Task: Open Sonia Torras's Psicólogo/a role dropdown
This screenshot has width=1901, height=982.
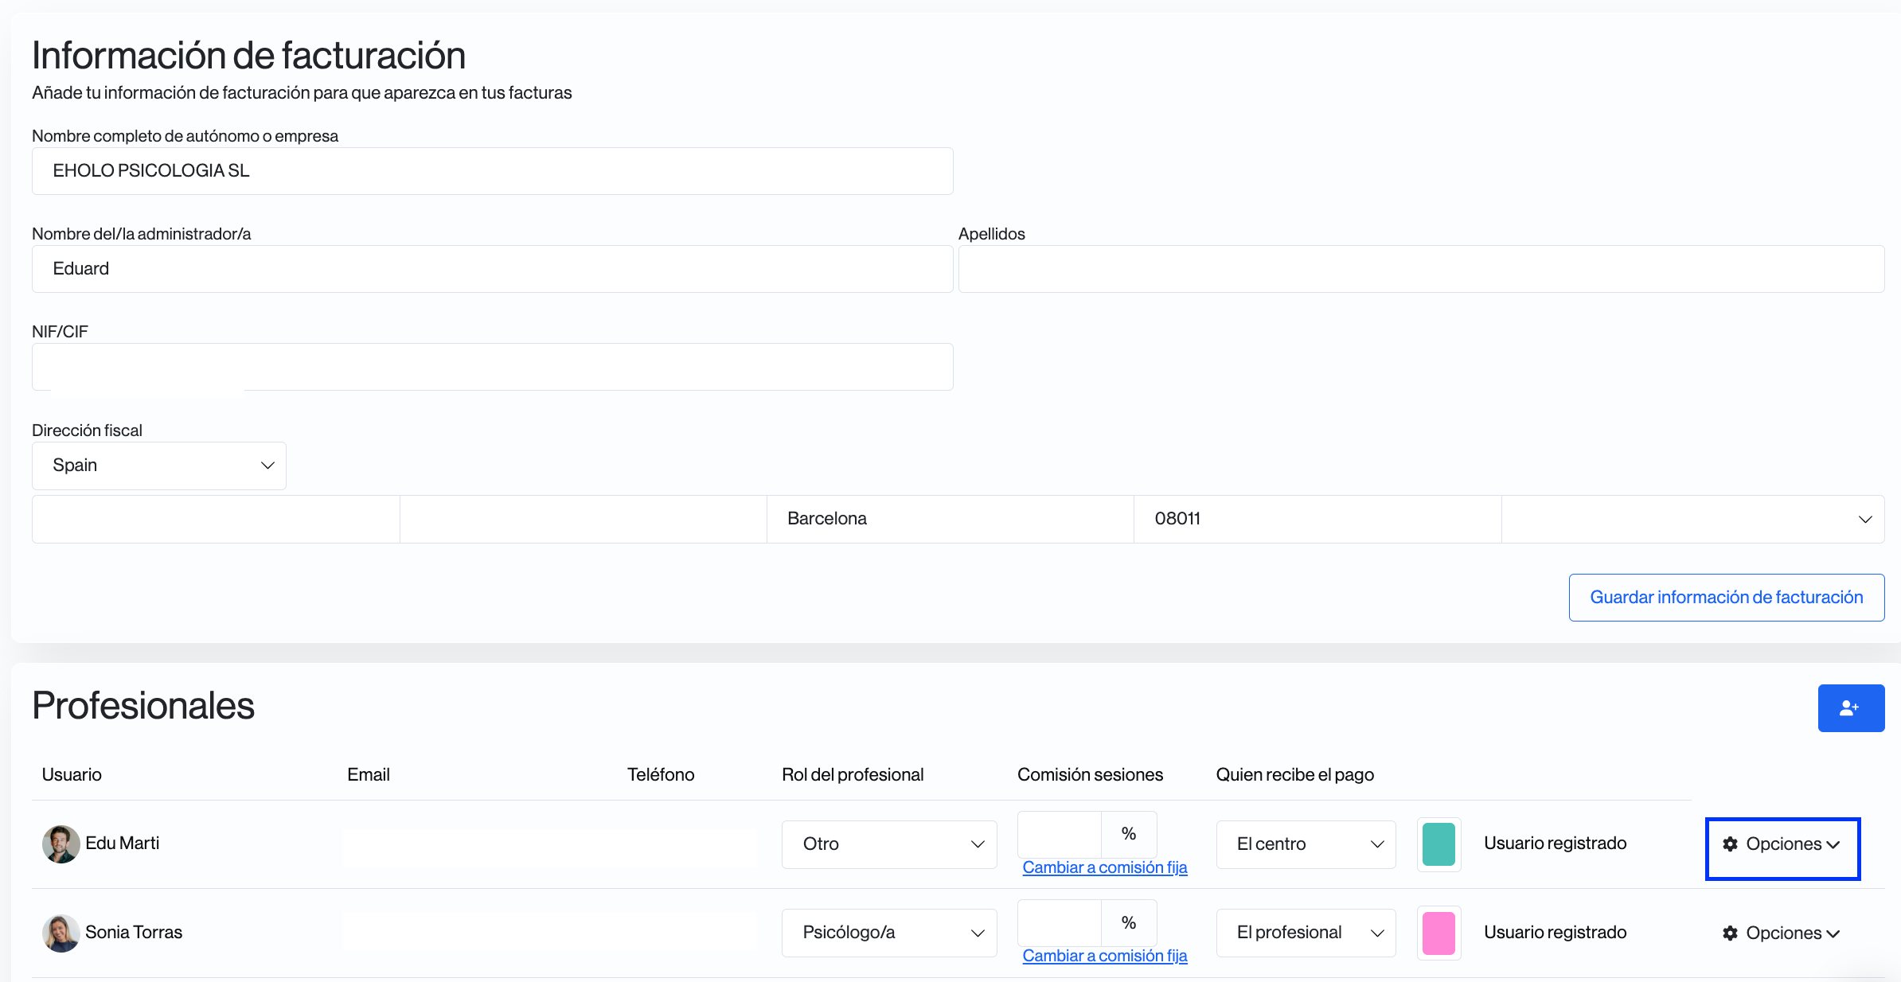Action: [888, 933]
